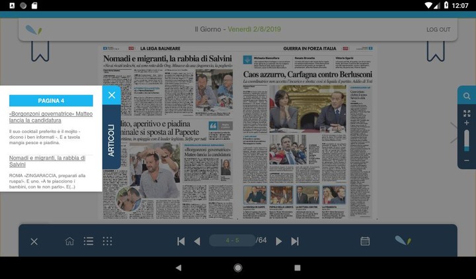The width and height of the screenshot is (476, 279).
Task: Tap the Android recent apps button
Action: (297, 268)
